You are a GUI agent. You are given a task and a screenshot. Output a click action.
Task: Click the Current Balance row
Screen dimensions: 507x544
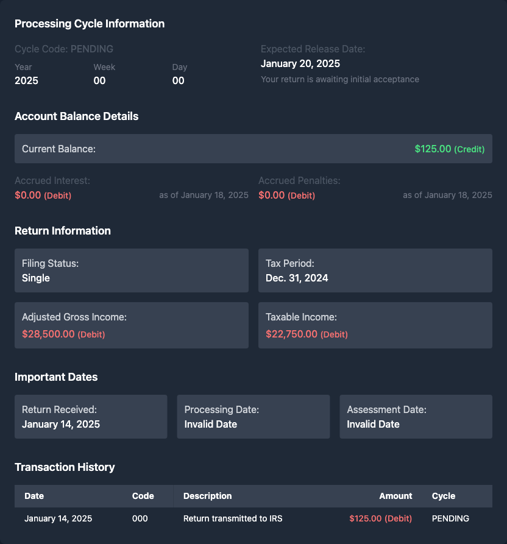253,149
